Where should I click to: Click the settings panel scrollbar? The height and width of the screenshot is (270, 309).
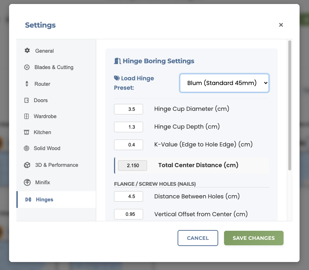click(x=289, y=105)
